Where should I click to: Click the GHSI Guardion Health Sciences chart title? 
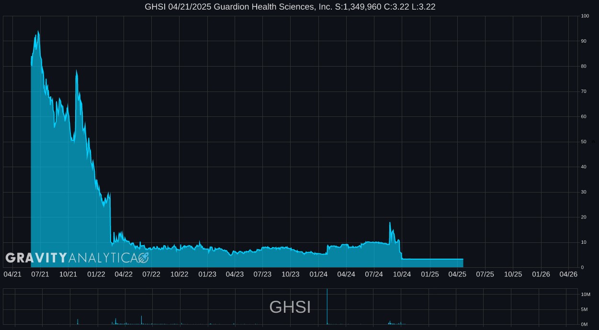(x=290, y=7)
